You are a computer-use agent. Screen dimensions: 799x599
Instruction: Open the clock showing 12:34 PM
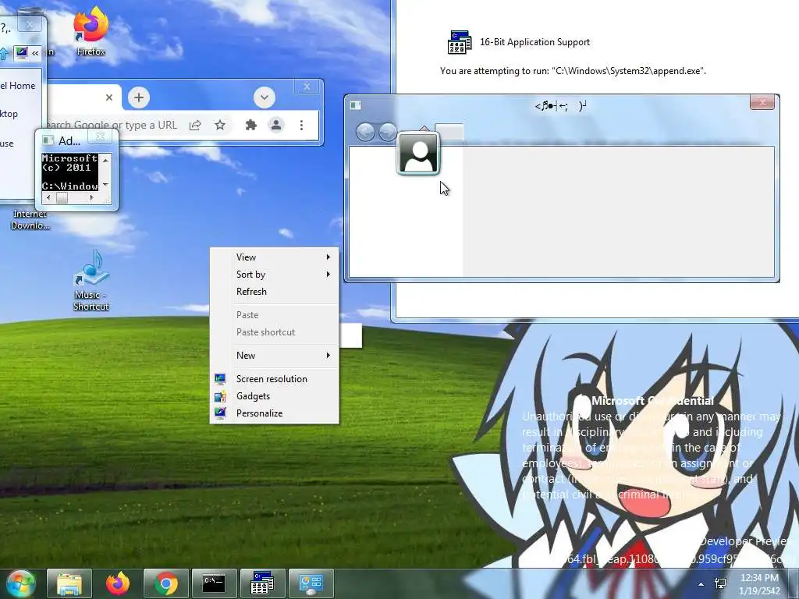[x=759, y=584]
